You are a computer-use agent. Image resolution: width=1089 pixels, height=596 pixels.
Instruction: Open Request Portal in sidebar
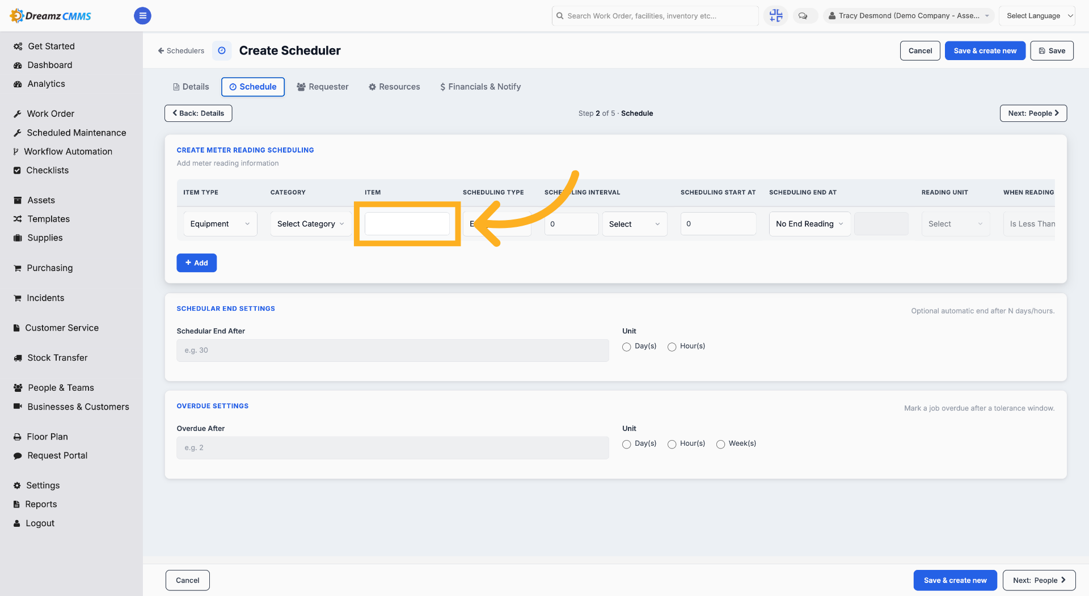57,455
